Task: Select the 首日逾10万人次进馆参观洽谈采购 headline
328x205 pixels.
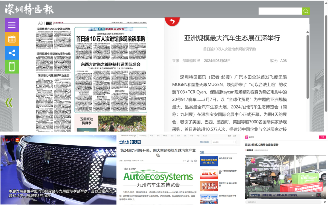Action: pos(111,39)
